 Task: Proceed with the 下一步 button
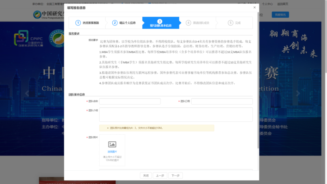tap(175, 176)
